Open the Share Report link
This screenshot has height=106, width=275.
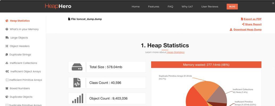tap(253, 24)
